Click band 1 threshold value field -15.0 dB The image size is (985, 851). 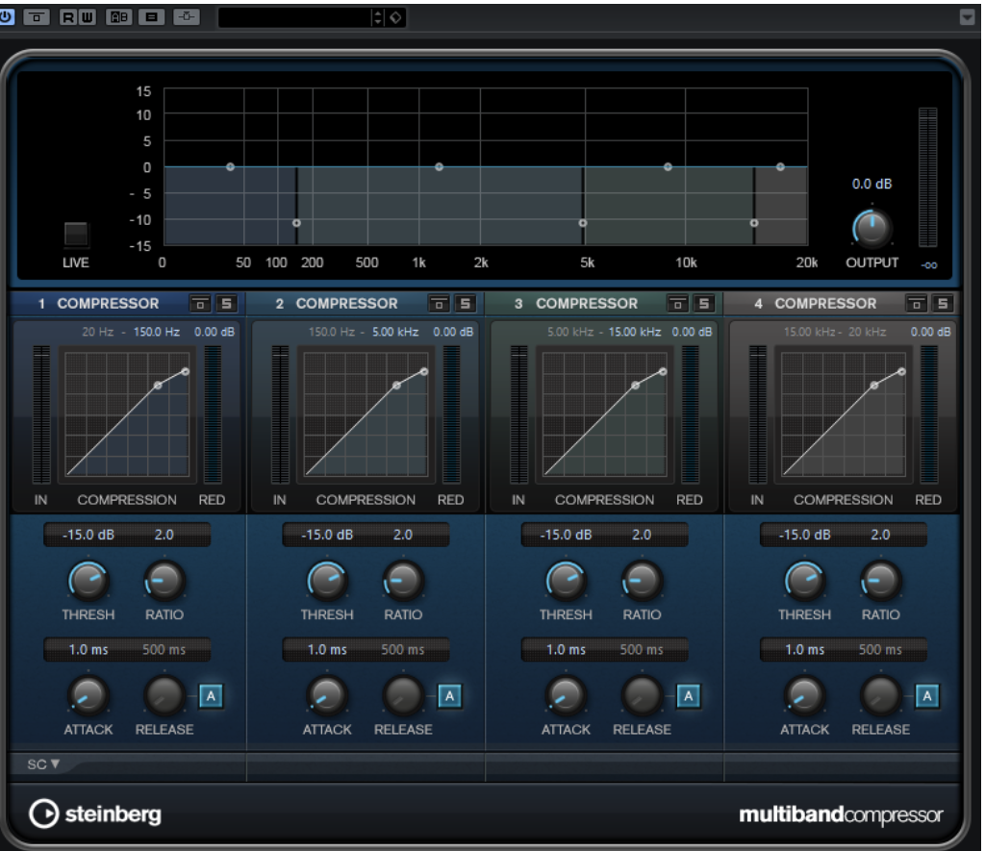pyautogui.click(x=88, y=535)
